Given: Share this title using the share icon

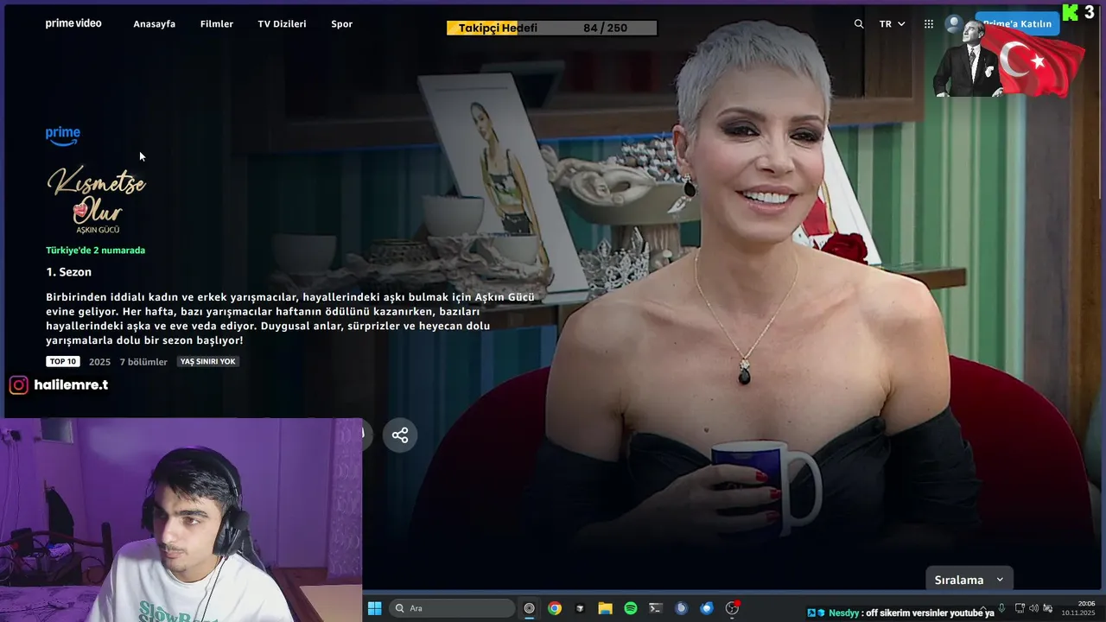Looking at the screenshot, I should [x=400, y=435].
